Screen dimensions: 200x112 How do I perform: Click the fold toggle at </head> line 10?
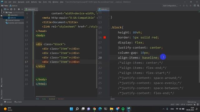35,31
